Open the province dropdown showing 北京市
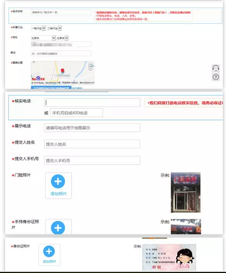226x273 pixels. point(43,38)
